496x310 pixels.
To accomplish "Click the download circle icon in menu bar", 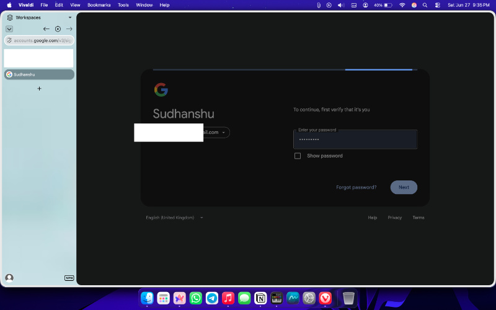I will (365, 5).
